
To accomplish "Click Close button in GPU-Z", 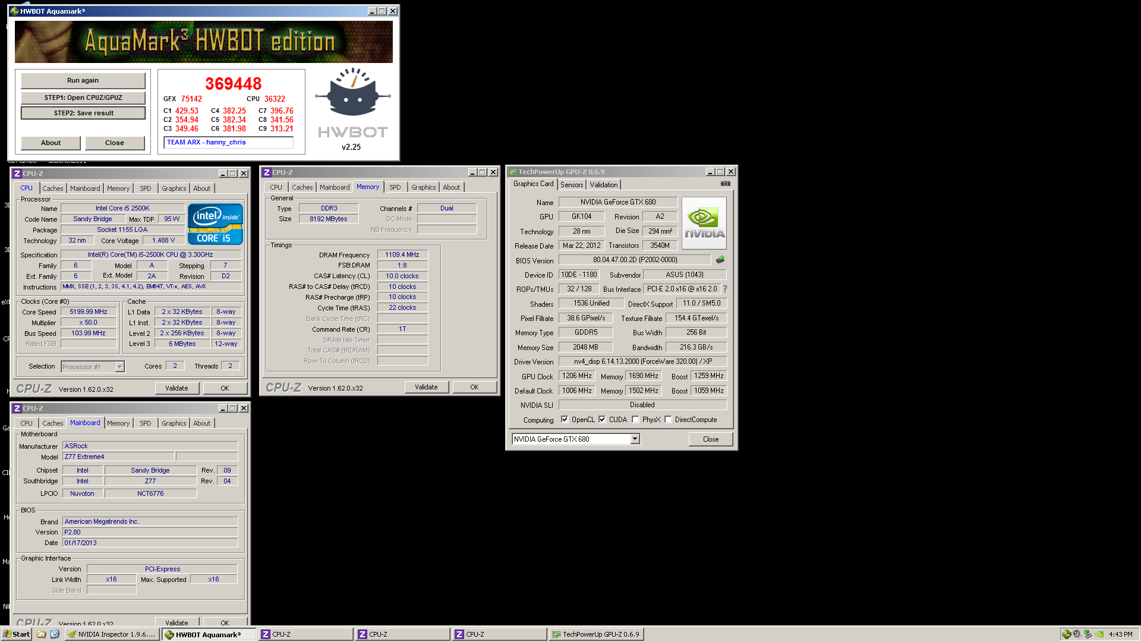I will click(x=711, y=439).
